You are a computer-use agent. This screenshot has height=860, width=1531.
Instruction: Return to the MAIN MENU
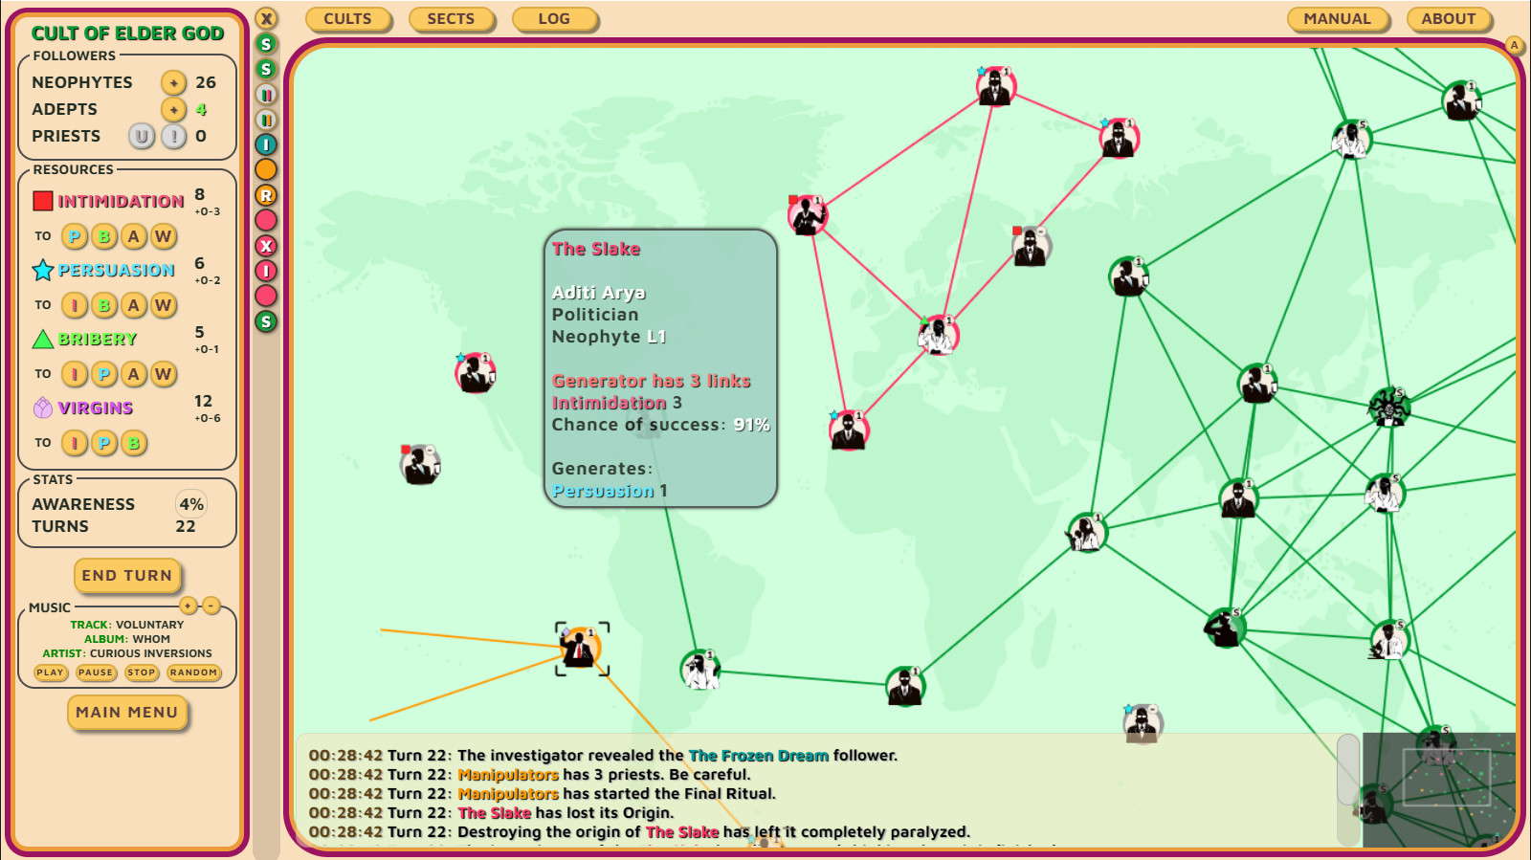pos(126,713)
